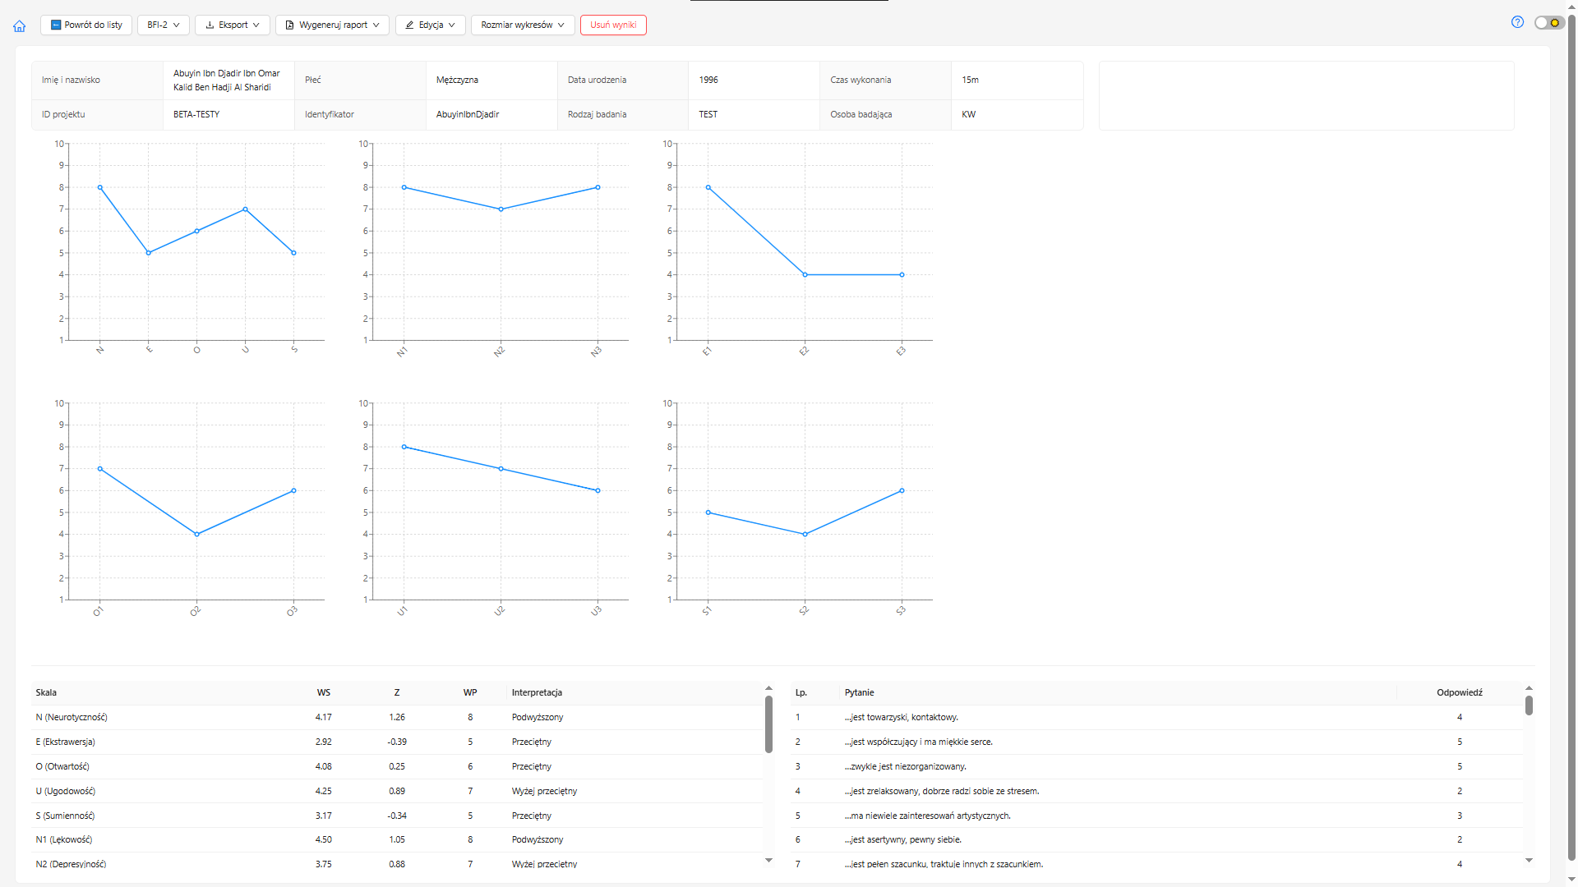
Task: Select the E (Ekstrawersja) row
Action: point(399,742)
